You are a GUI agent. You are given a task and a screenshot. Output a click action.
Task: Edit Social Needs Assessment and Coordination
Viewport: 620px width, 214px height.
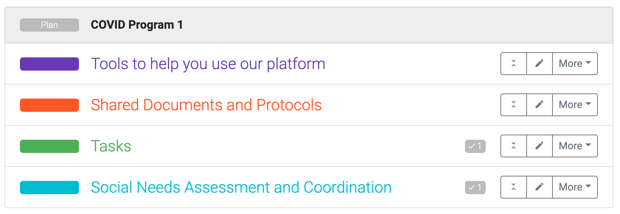539,187
